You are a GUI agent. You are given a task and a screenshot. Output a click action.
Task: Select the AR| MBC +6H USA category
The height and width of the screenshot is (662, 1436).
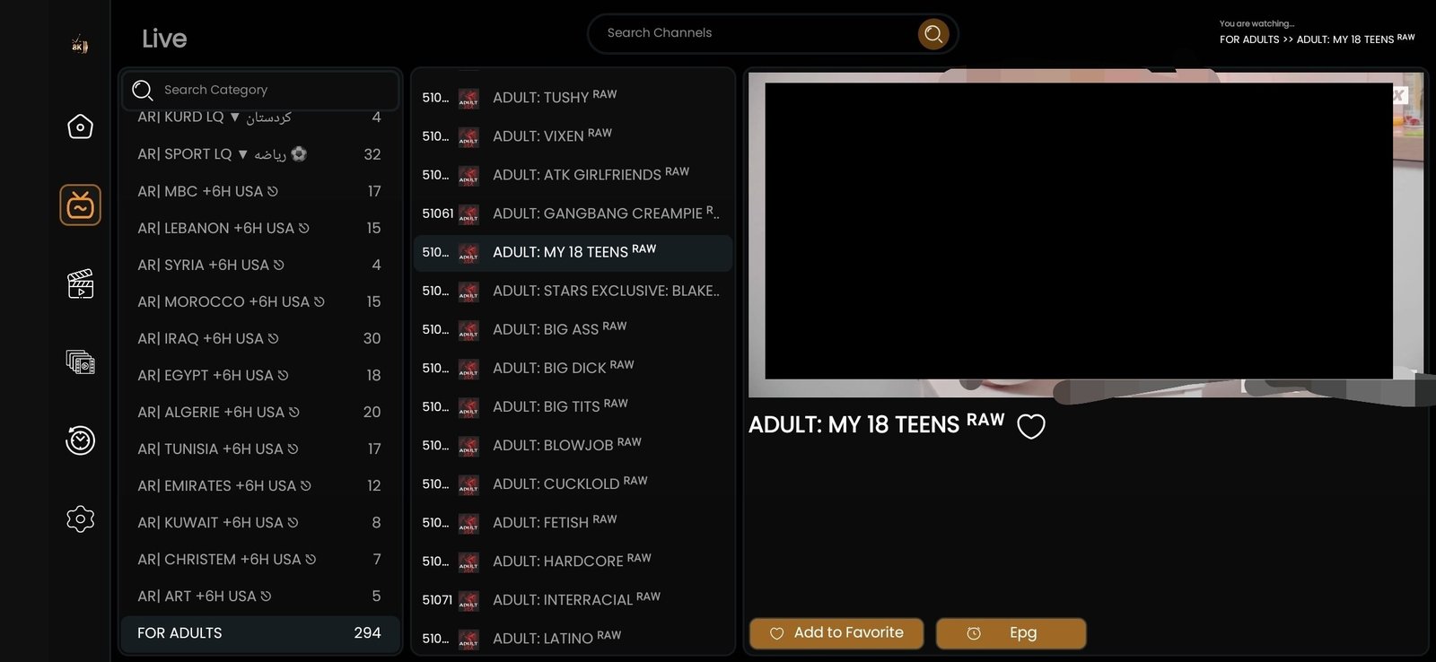(x=259, y=191)
